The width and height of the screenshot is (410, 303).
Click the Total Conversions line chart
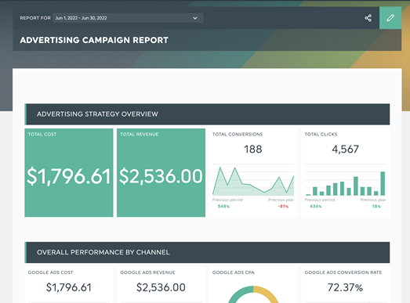coord(253,180)
